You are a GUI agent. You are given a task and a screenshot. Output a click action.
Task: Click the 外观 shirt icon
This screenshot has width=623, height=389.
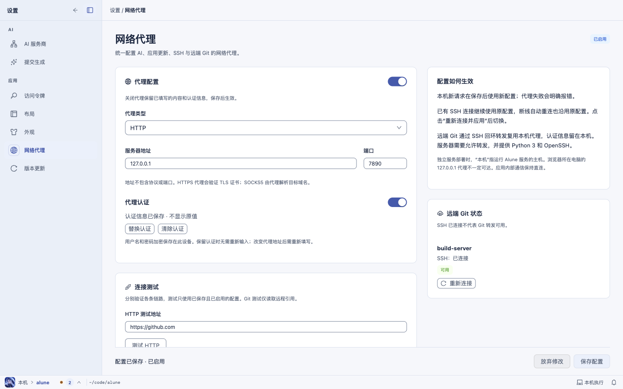[14, 132]
